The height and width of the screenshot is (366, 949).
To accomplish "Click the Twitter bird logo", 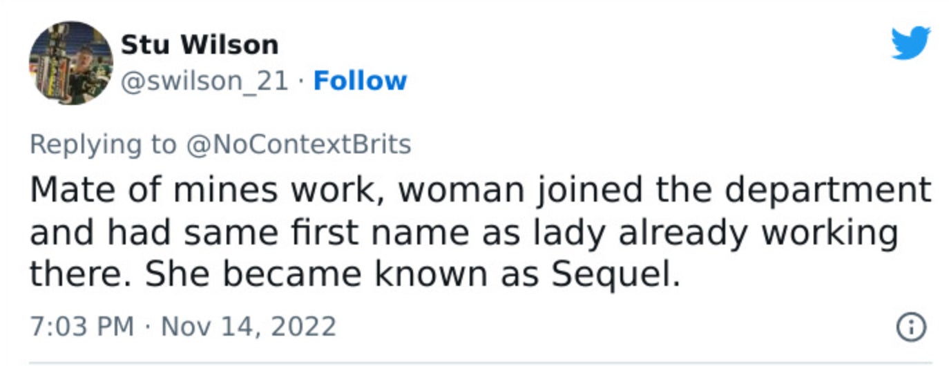I will (910, 44).
